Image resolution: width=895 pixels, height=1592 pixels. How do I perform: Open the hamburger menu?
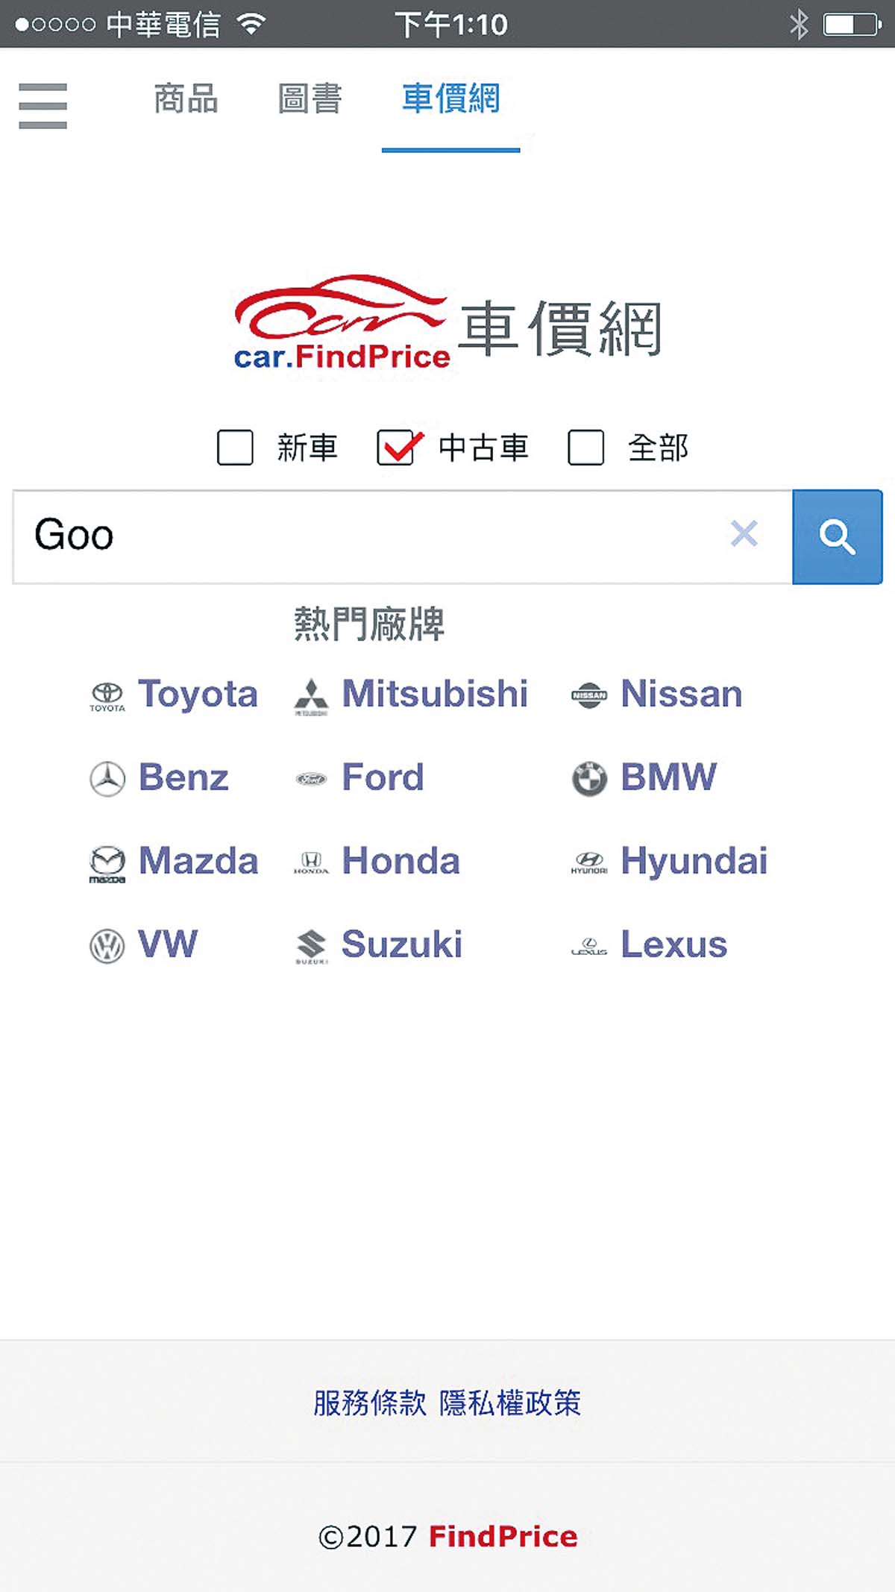pyautogui.click(x=43, y=105)
